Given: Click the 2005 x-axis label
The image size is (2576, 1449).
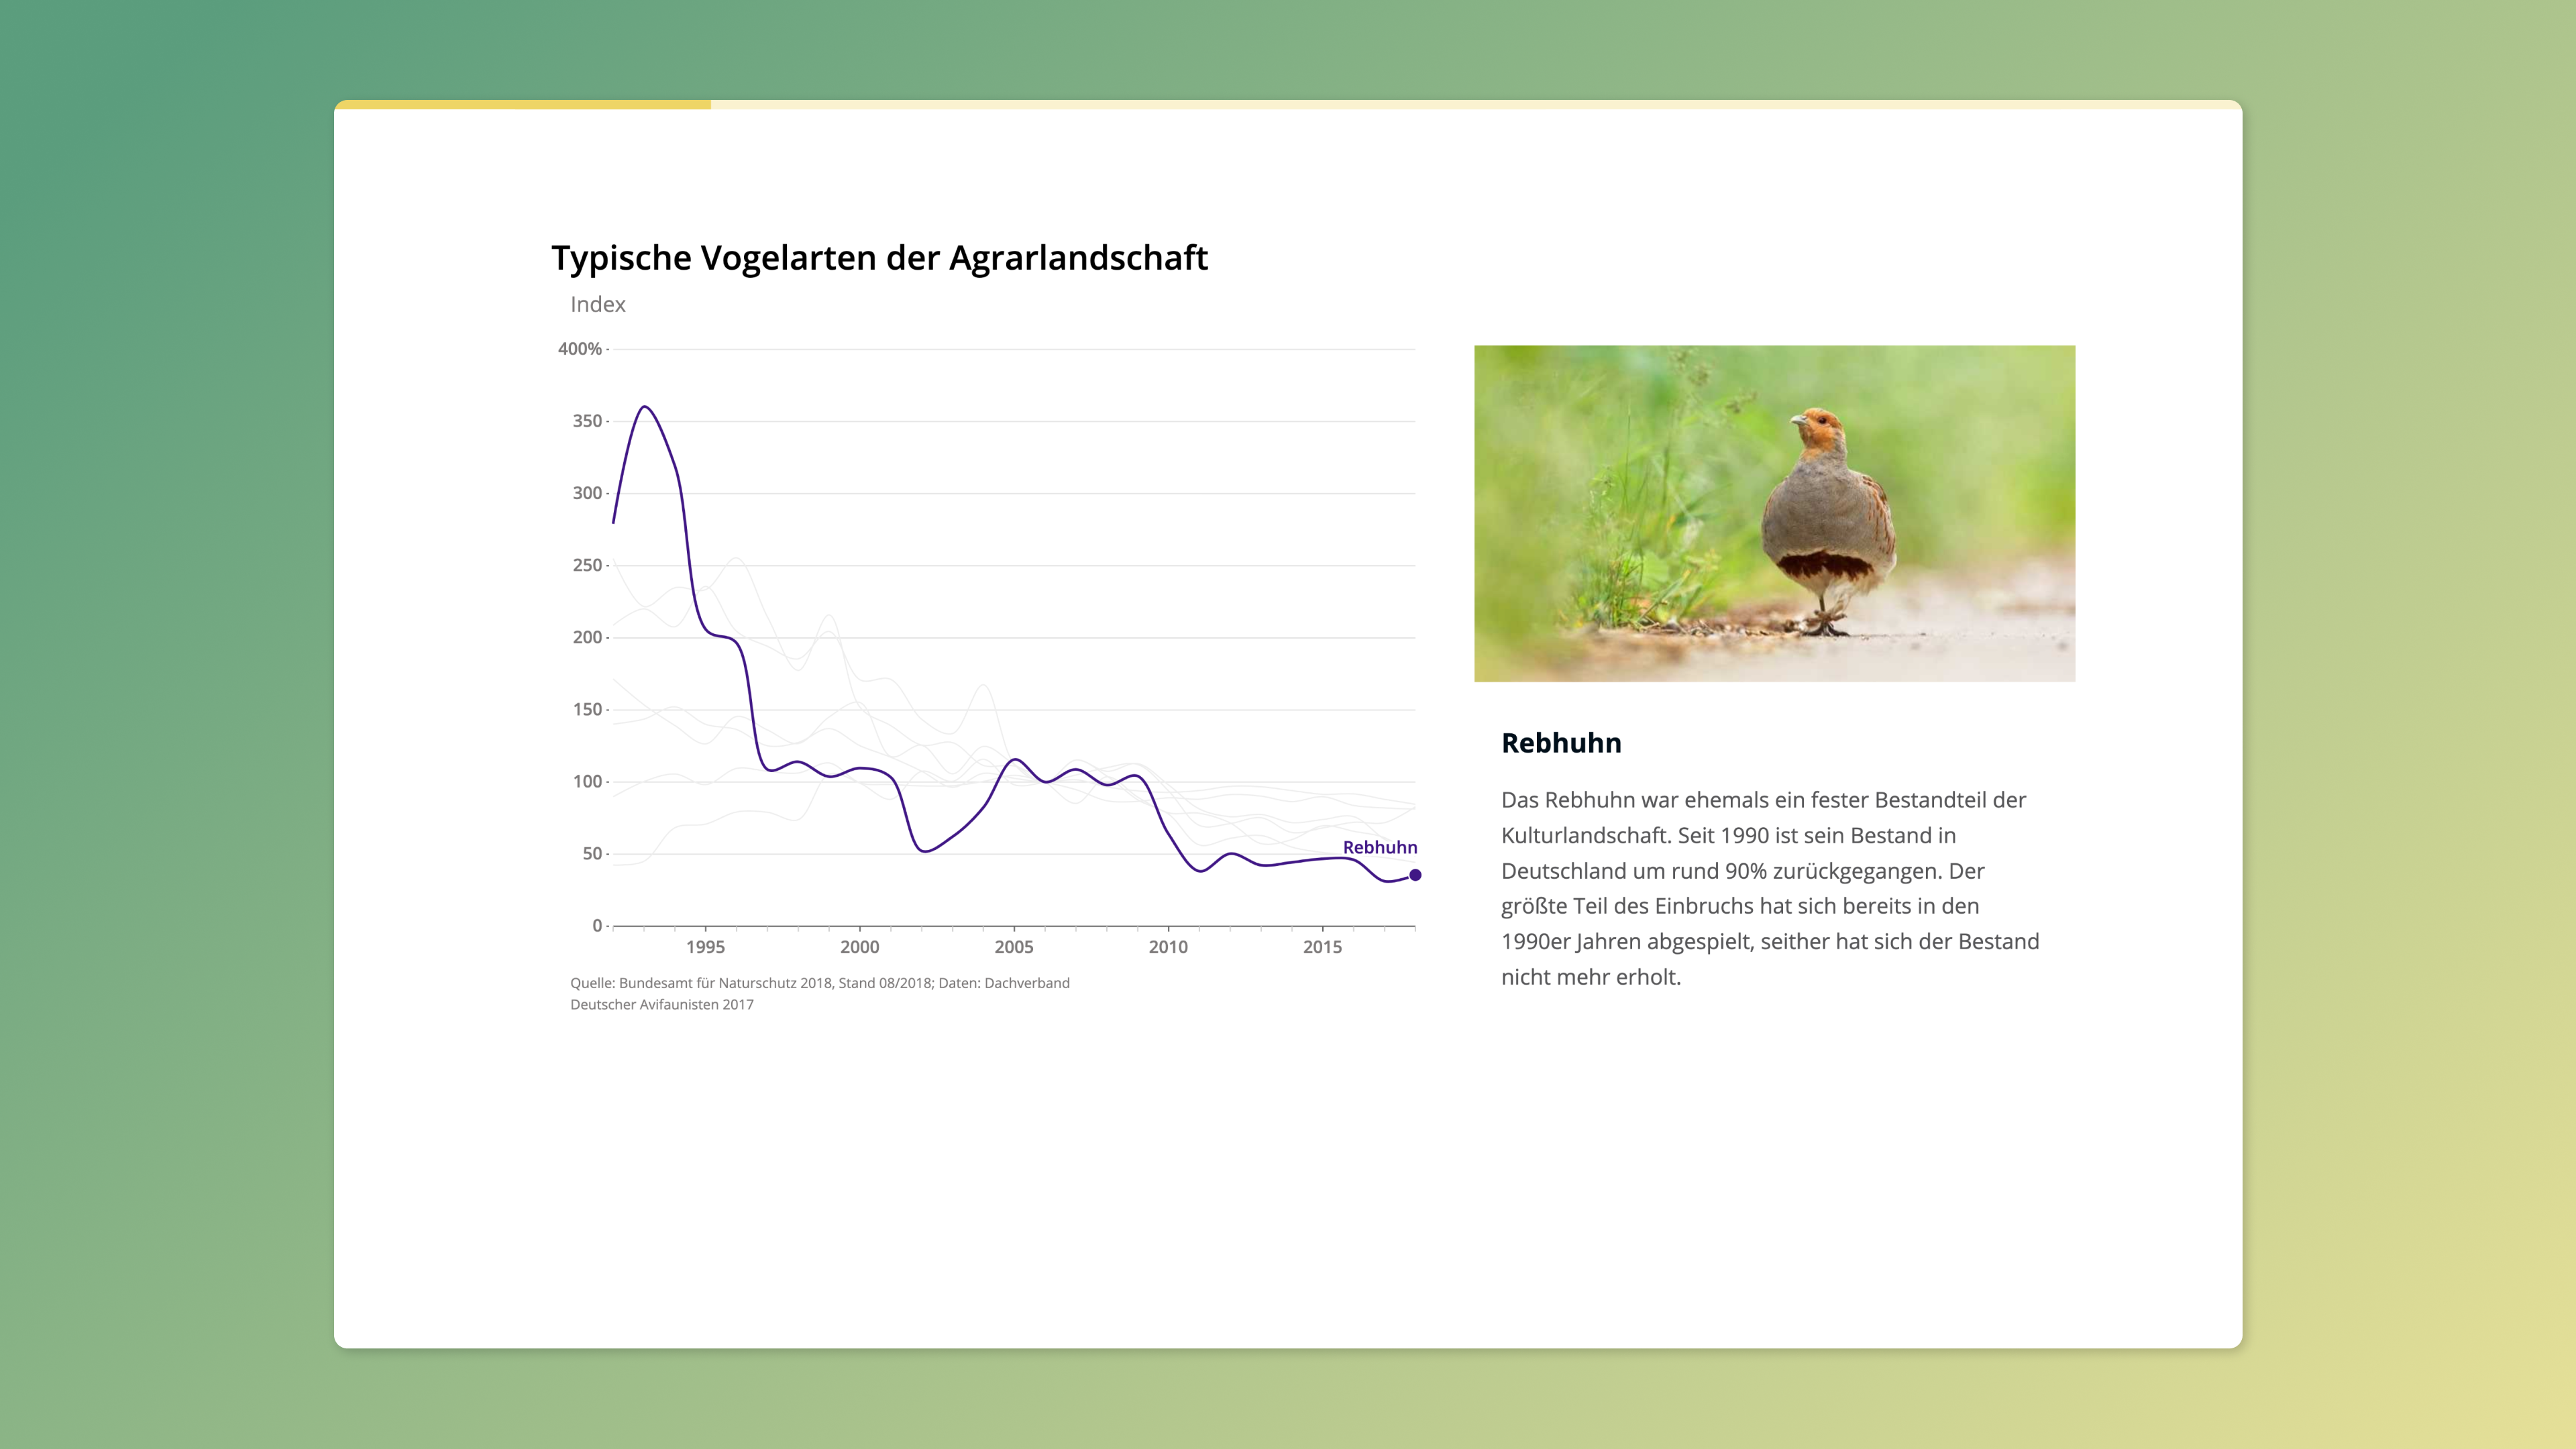Looking at the screenshot, I should click(x=1014, y=947).
